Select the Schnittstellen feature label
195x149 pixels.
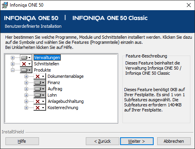[46, 64]
